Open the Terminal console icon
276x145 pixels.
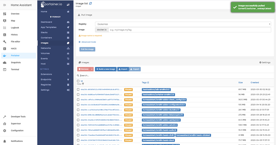click(x=5, y=70)
